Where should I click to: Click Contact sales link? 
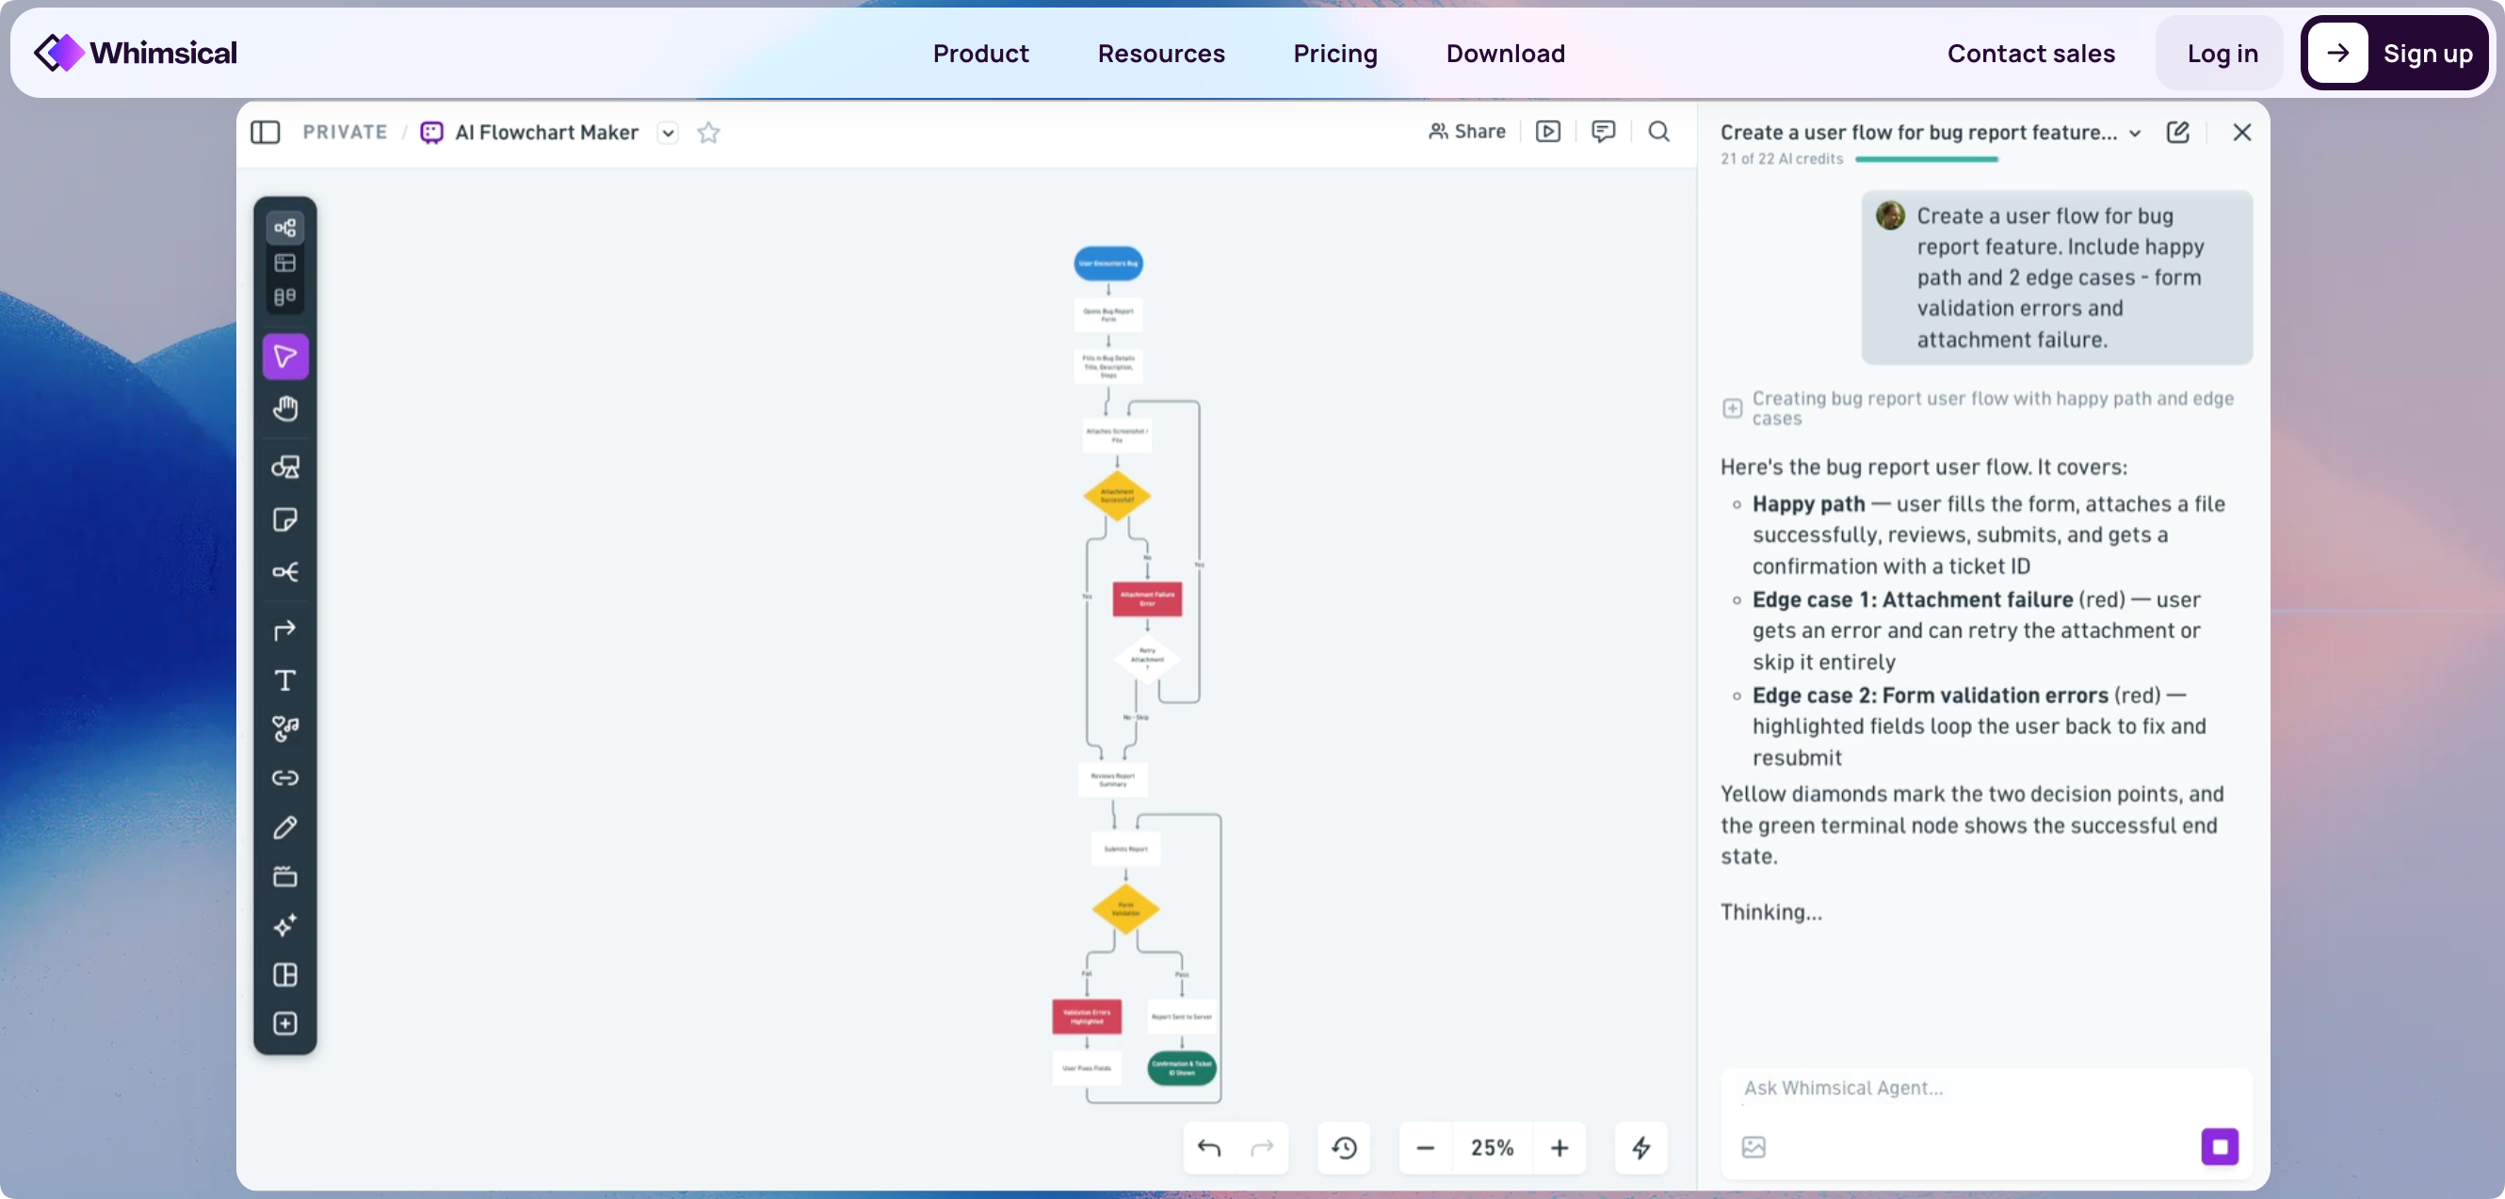click(2031, 54)
